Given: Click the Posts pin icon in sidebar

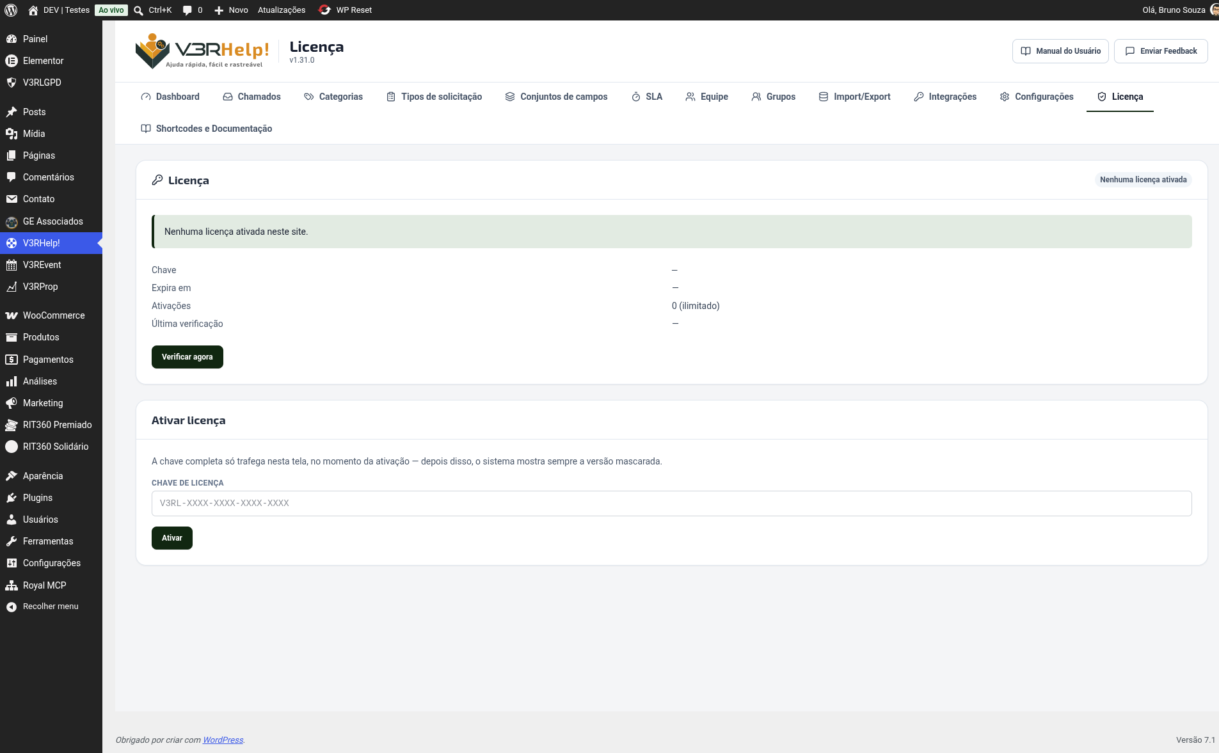Looking at the screenshot, I should coord(12,112).
